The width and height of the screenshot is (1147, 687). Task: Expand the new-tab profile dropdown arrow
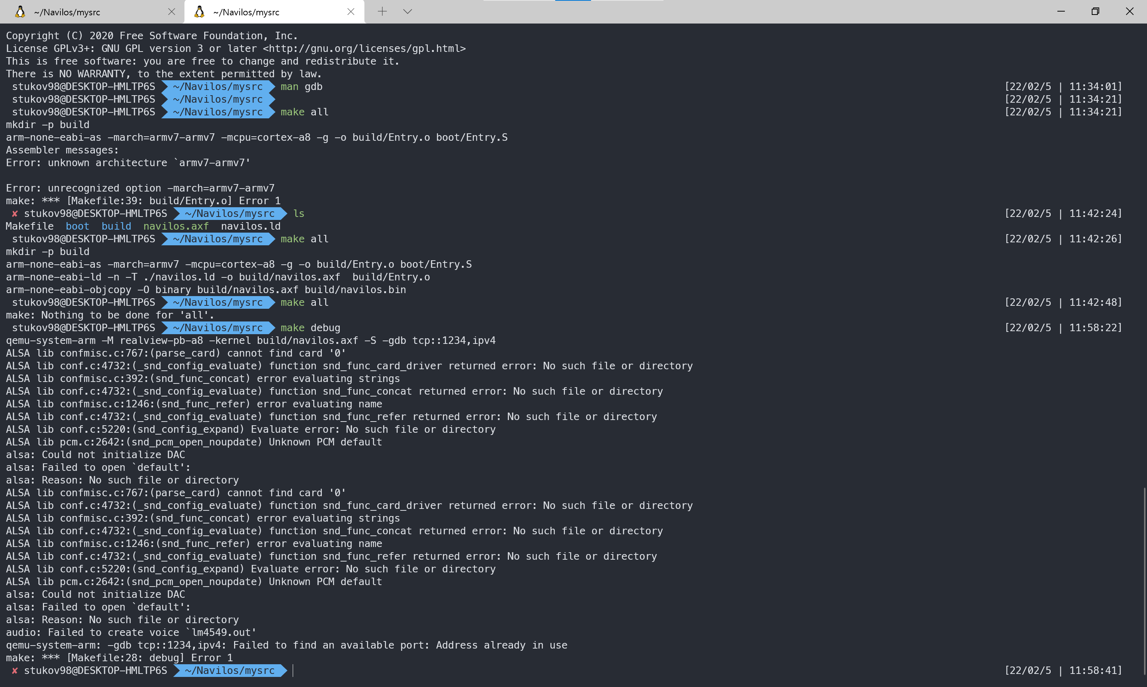pyautogui.click(x=407, y=12)
